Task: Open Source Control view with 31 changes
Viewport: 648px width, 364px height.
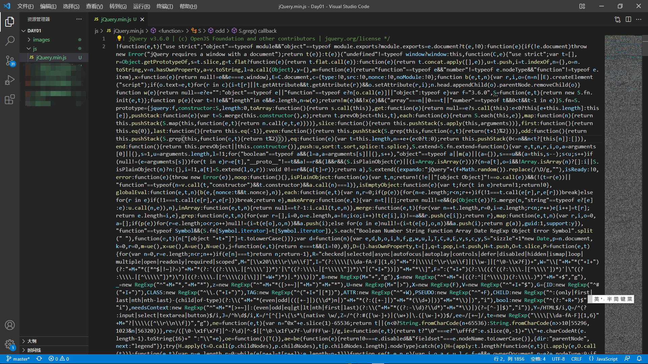Action: coord(10,61)
